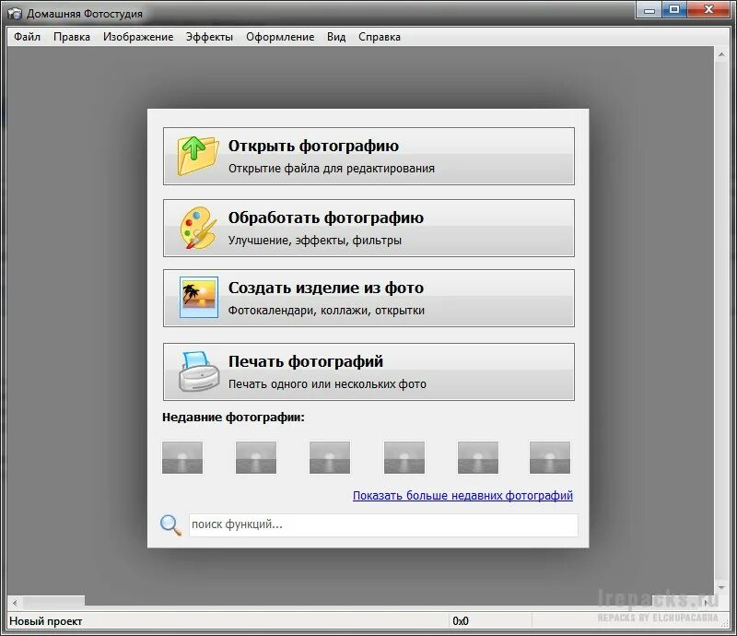Minimize the Домашняя Фотостудия window

[x=649, y=10]
